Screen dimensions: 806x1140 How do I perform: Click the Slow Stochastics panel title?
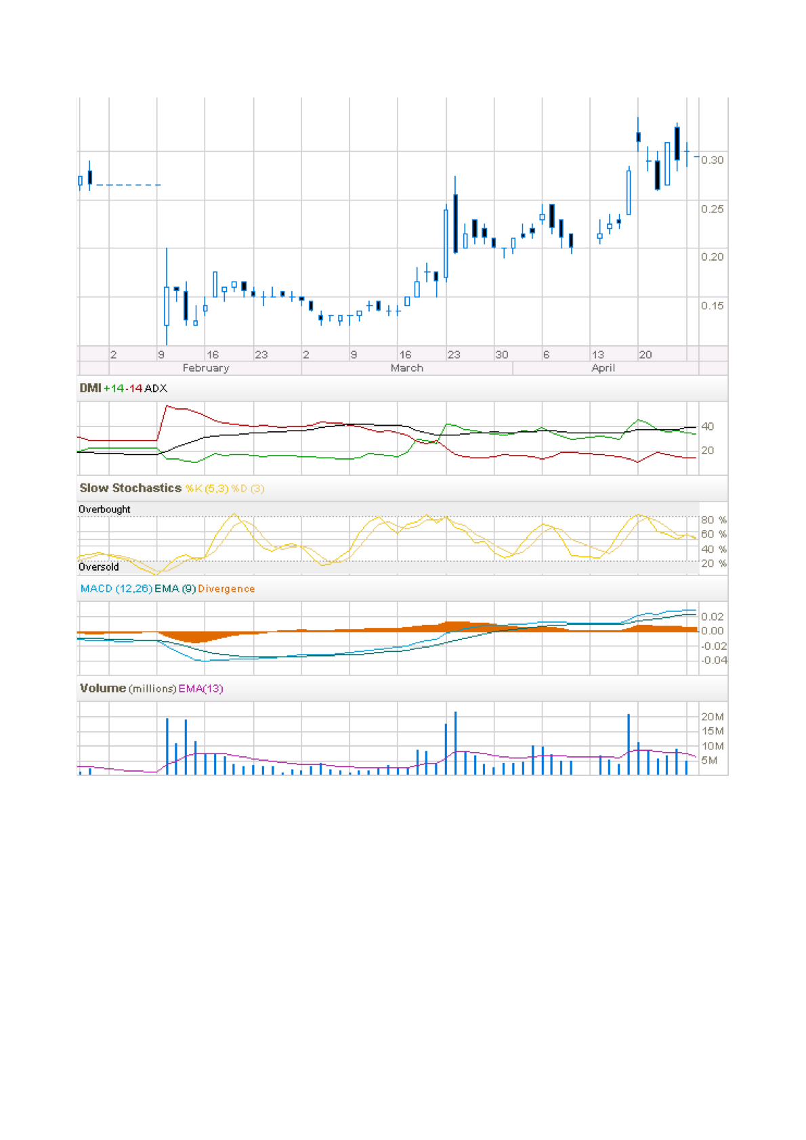point(130,488)
